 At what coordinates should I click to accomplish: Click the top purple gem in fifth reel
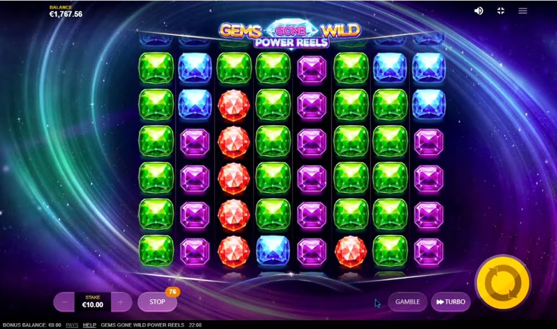311,69
